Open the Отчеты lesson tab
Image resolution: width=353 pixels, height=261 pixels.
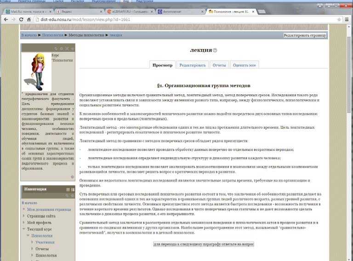point(219,65)
